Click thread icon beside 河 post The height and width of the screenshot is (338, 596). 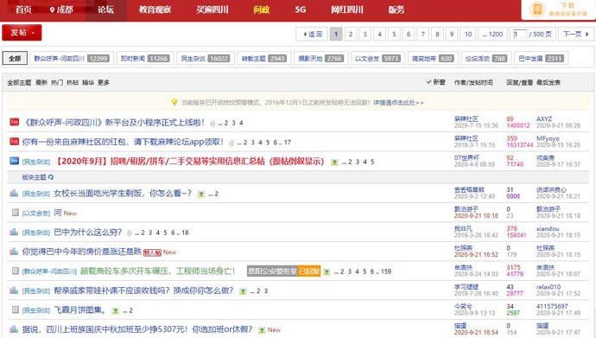click(x=15, y=213)
